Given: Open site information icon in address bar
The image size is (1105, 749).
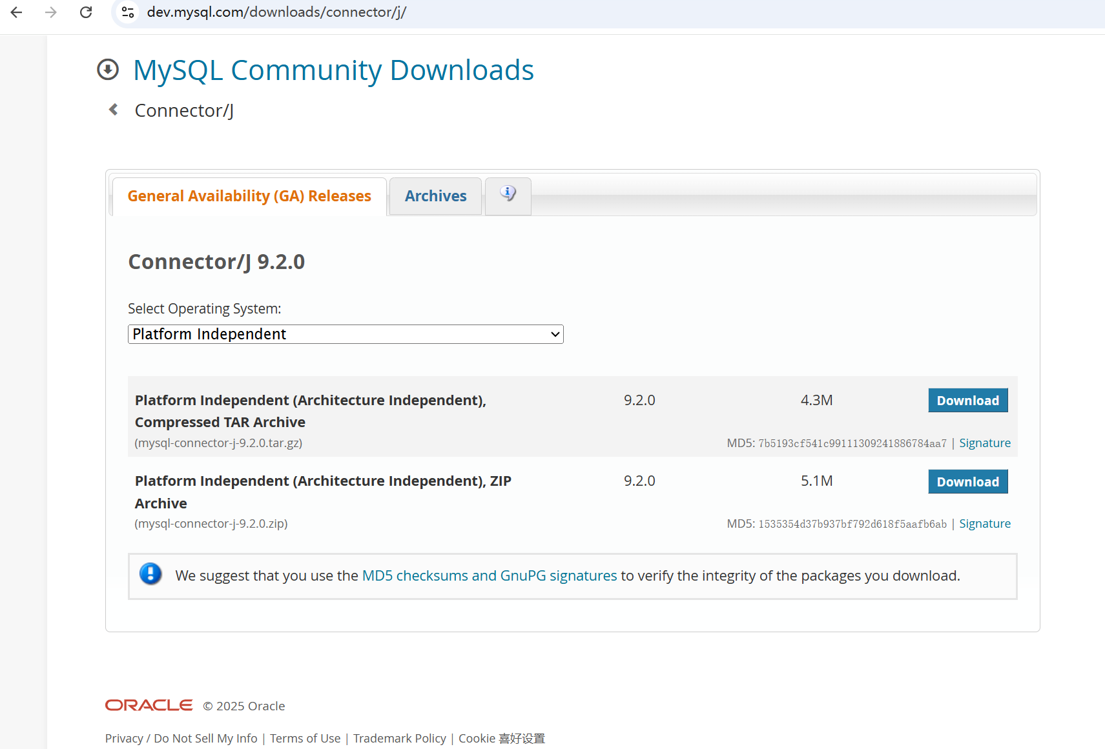Looking at the screenshot, I should click(128, 12).
